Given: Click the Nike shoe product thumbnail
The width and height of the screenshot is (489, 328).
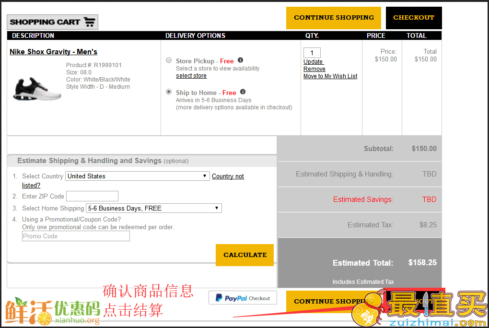Looking at the screenshot, I should point(37,89).
